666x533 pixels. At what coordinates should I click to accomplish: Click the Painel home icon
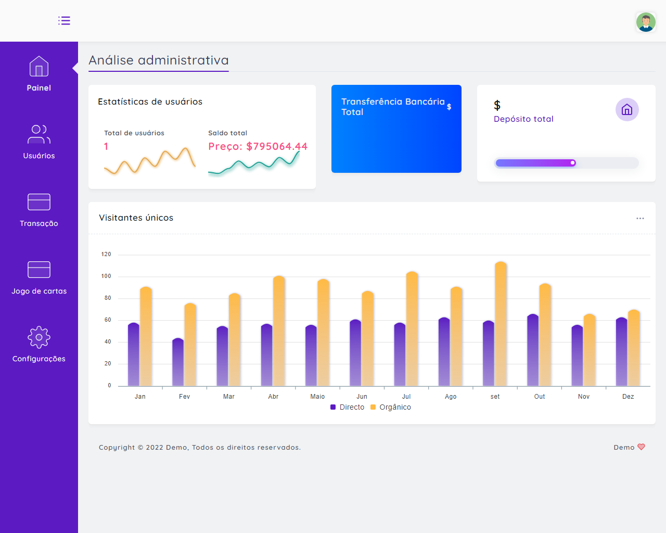(39, 67)
